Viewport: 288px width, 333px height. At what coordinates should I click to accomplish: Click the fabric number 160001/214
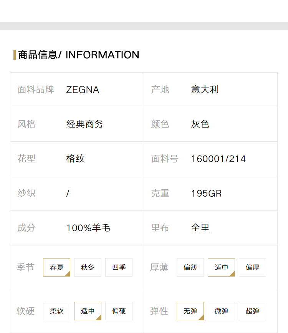(x=218, y=159)
